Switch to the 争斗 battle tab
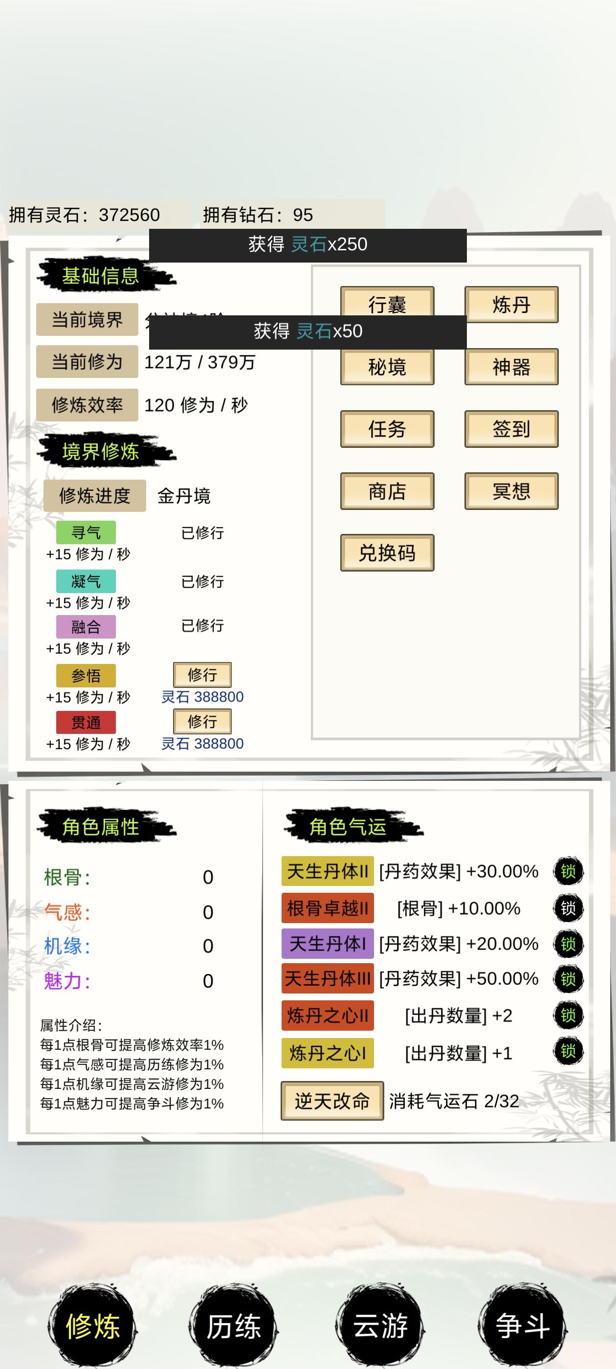Viewport: 616px width, 1369px height. 523,1326
